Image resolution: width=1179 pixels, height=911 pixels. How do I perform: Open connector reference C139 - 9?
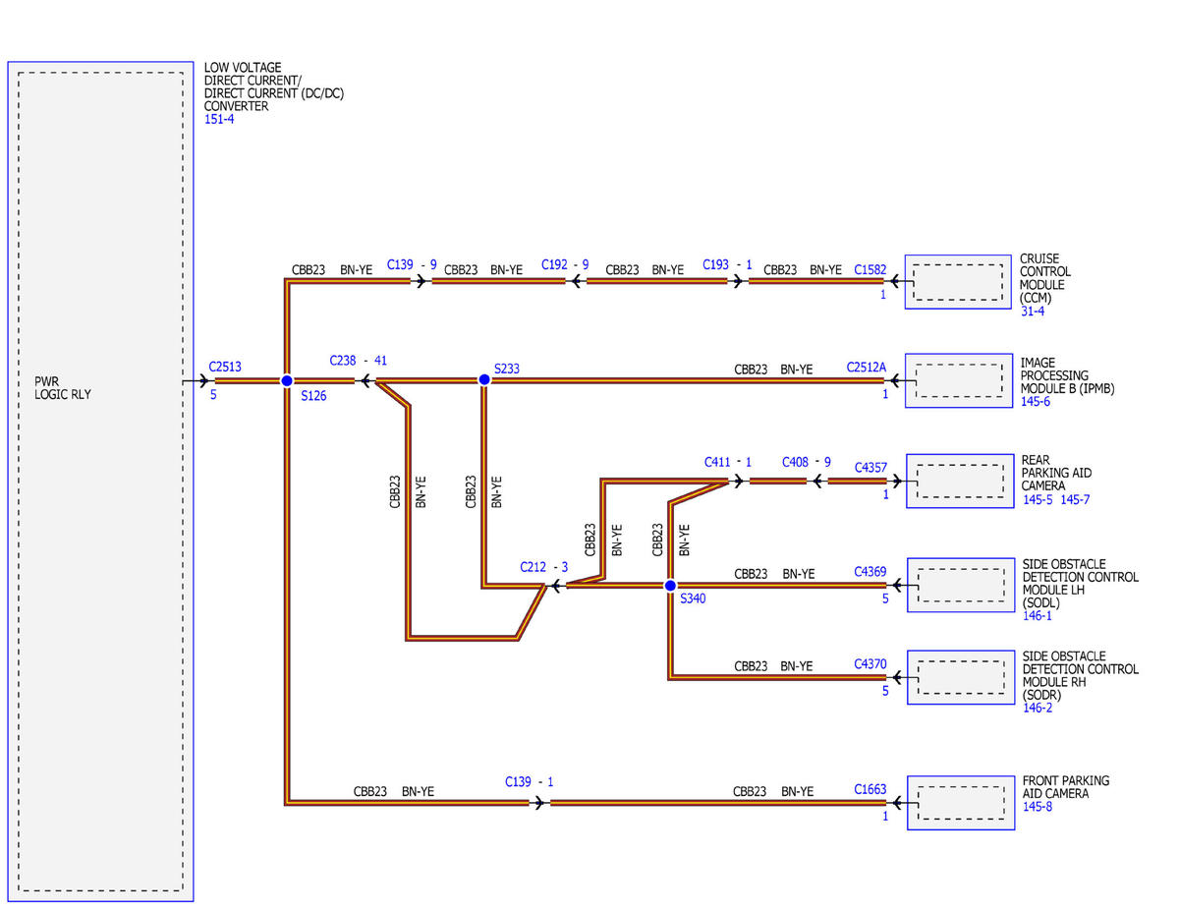point(412,264)
